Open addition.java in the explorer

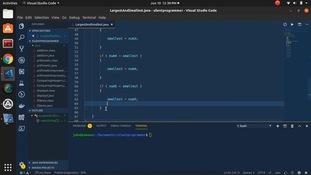[x=45, y=55]
